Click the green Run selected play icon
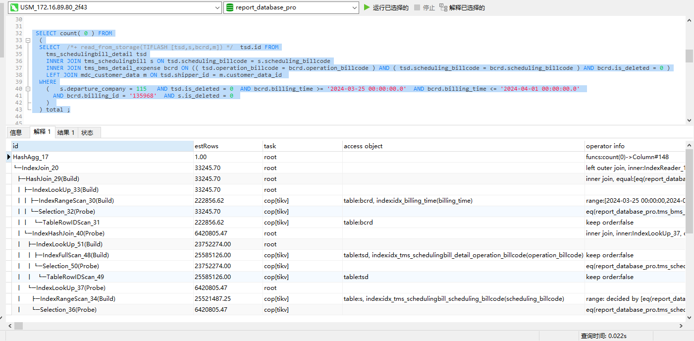 [367, 7]
